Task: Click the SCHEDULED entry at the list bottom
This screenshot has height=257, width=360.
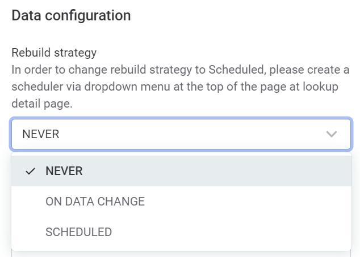Action: click(x=78, y=232)
